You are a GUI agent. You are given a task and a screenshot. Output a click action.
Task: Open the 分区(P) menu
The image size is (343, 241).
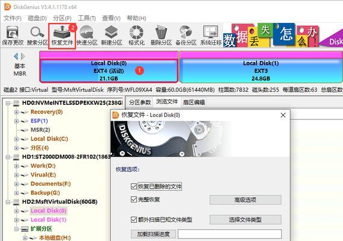tap(62, 18)
